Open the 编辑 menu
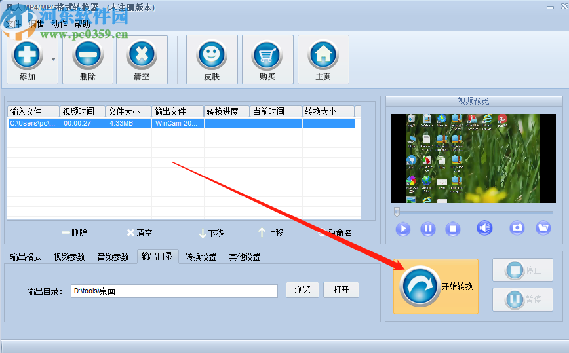 (36, 24)
